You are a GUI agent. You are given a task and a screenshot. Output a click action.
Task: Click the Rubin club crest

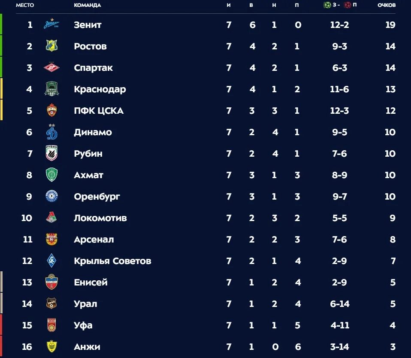point(51,154)
